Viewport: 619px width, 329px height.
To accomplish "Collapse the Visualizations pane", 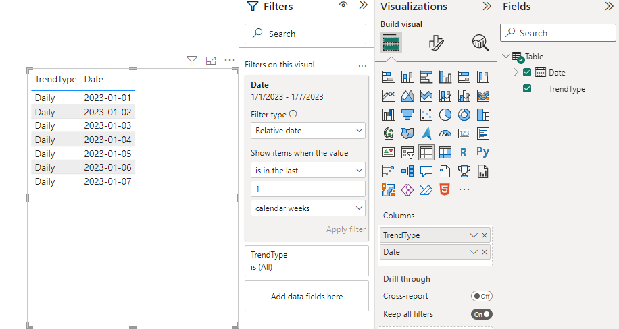I will tap(487, 6).
